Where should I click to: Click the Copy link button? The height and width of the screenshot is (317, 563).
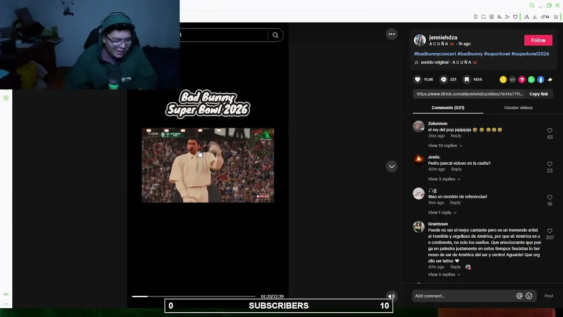coord(538,94)
